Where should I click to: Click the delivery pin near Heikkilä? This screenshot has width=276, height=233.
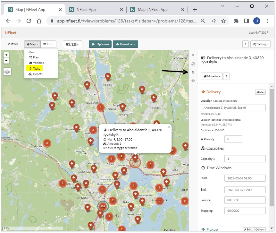108,77
